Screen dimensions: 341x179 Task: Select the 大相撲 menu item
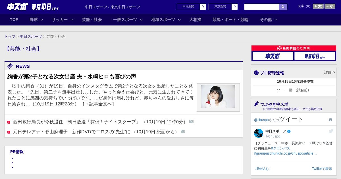click(195, 20)
